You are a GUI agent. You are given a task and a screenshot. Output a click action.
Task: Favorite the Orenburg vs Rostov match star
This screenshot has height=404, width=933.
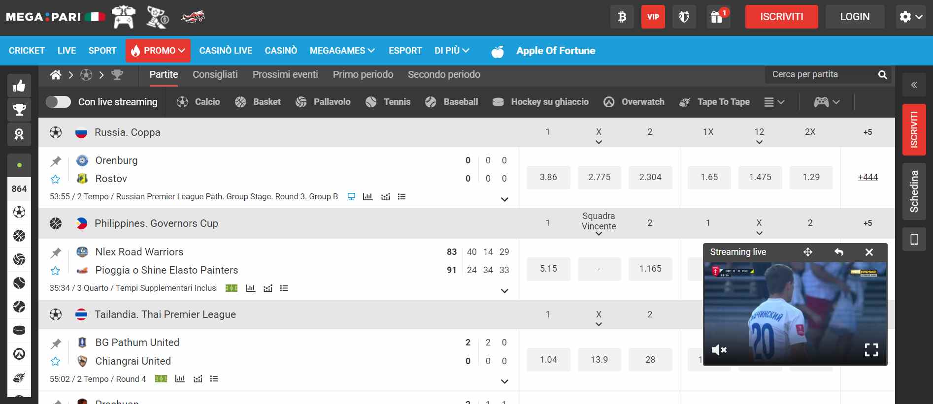click(56, 179)
